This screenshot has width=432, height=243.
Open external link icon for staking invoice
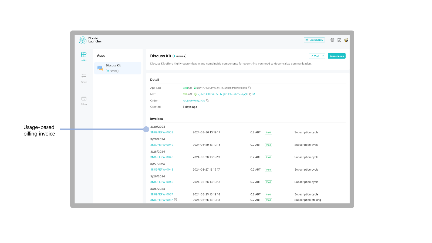pyautogui.click(x=175, y=200)
